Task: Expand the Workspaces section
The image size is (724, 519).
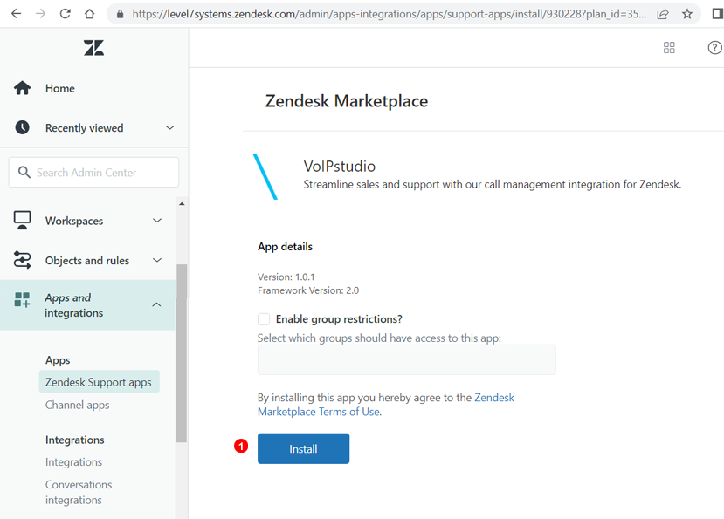Action: coord(157,220)
